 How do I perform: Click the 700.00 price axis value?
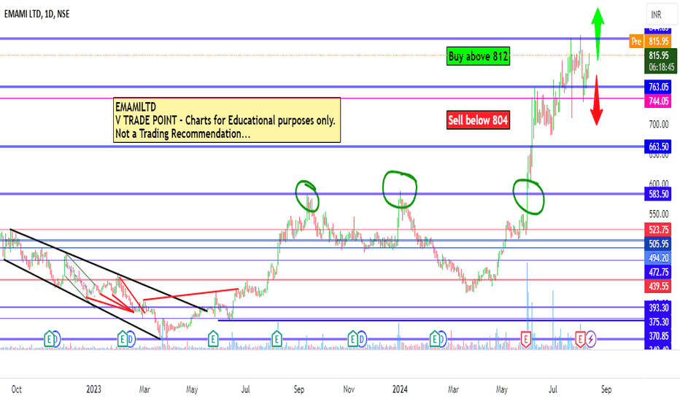click(658, 125)
